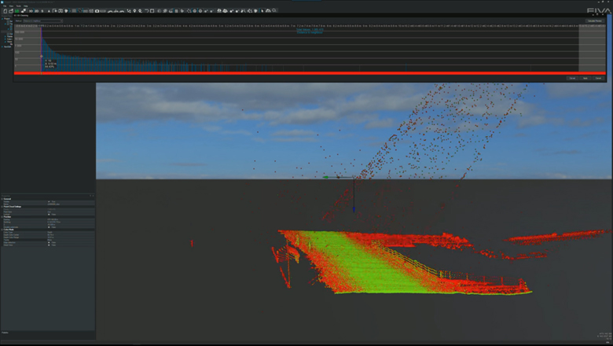
Task: Click the blue axis arrow of the gizmo
Action: (354, 210)
